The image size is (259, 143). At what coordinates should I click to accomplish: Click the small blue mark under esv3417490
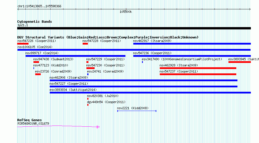point(142,62)
